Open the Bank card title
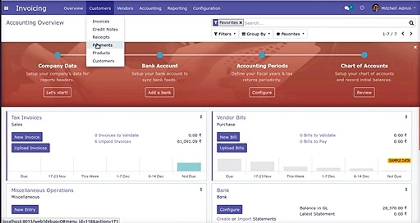This screenshot has height=223, width=420. point(223,190)
